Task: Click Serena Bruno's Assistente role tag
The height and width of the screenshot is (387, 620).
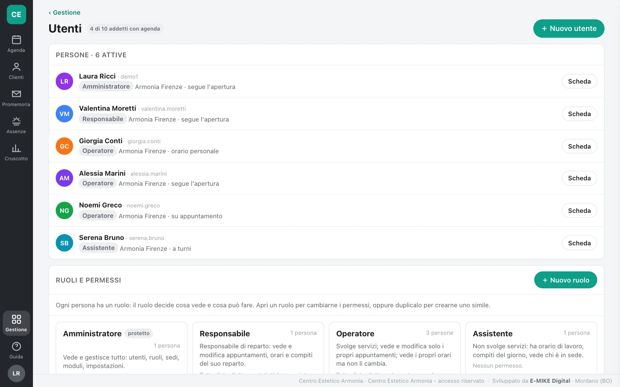Action: point(98,248)
